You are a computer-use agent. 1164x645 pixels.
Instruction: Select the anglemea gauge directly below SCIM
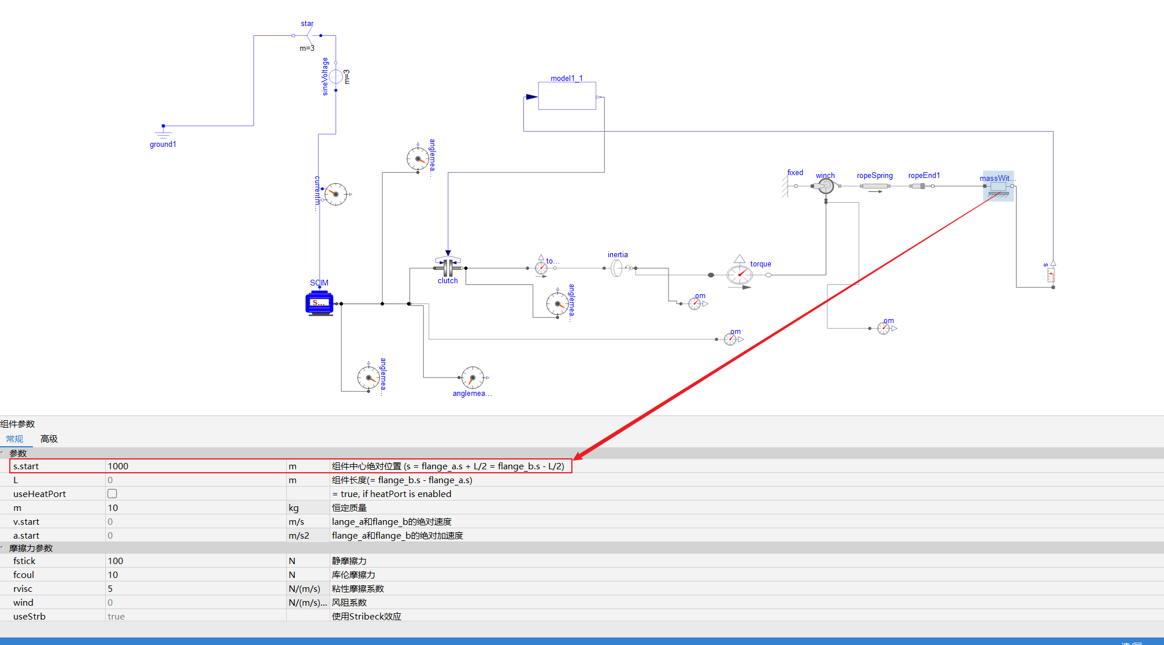(x=368, y=378)
